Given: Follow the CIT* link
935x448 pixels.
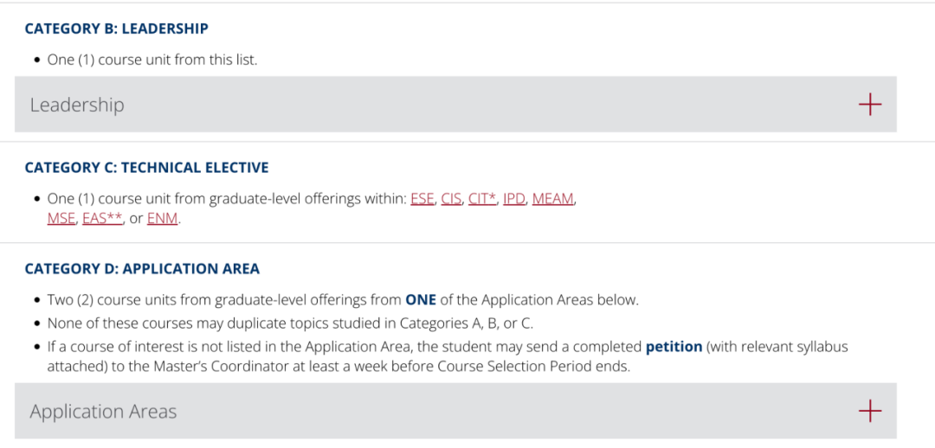Looking at the screenshot, I should pos(482,199).
